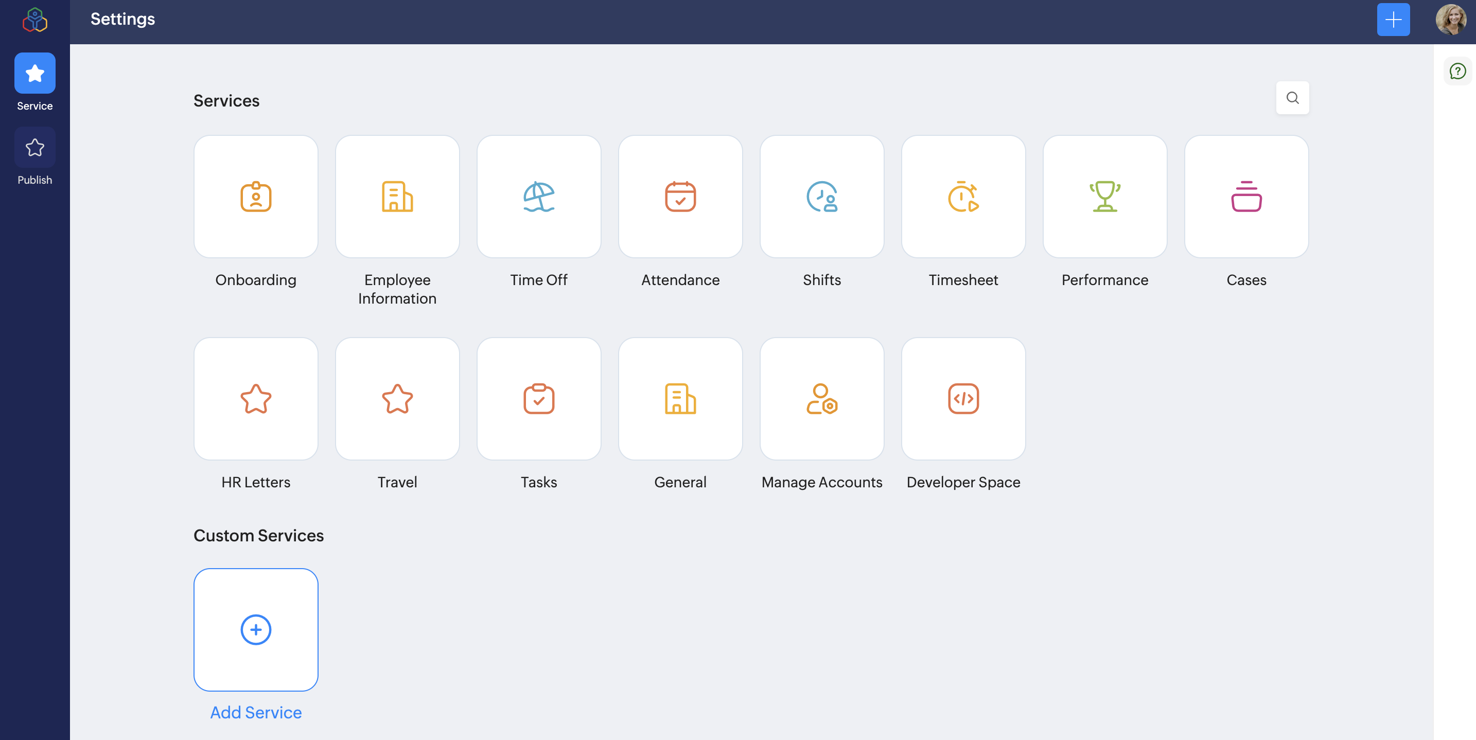Image resolution: width=1476 pixels, height=740 pixels.
Task: Click the blue plus button in header
Action: click(x=1393, y=20)
